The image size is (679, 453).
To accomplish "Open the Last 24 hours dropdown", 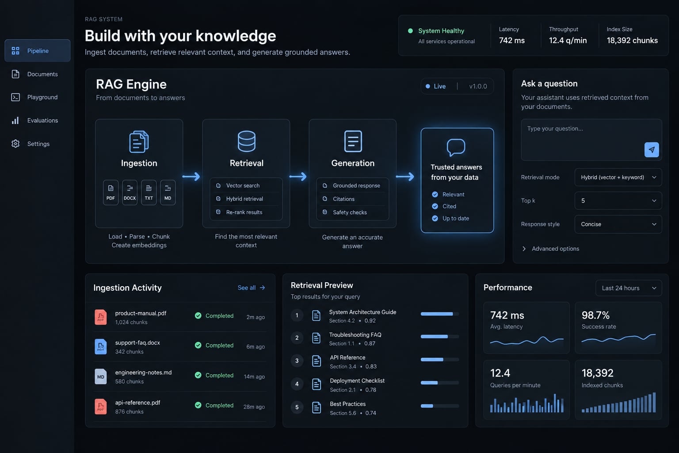I will coord(629,288).
